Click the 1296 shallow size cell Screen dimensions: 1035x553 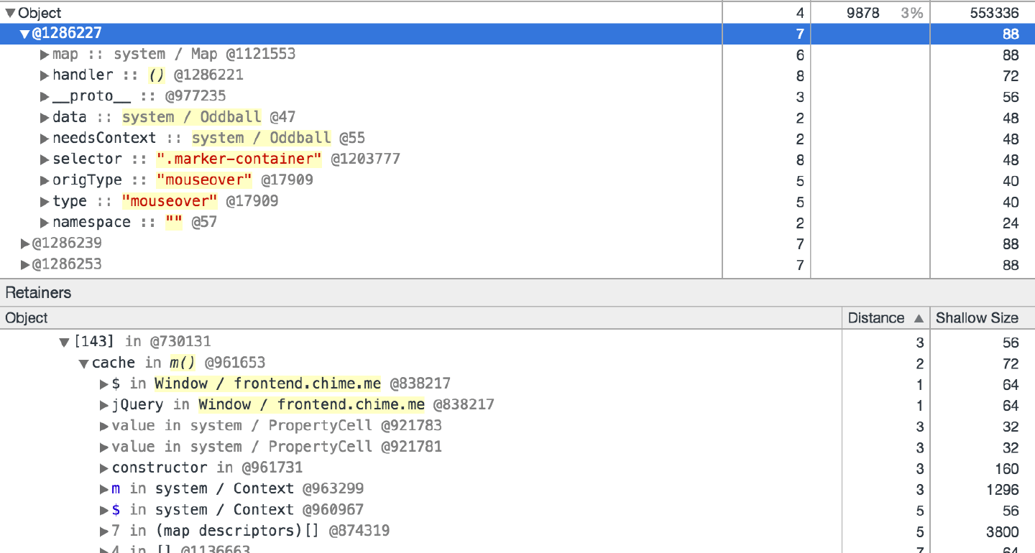[1002, 489]
